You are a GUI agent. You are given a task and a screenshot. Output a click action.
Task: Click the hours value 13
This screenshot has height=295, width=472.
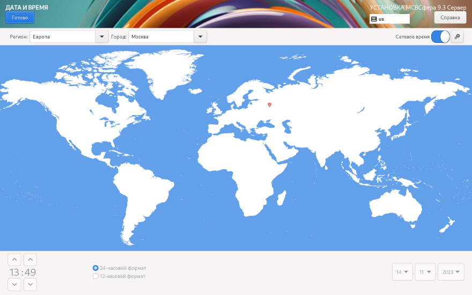point(14,272)
